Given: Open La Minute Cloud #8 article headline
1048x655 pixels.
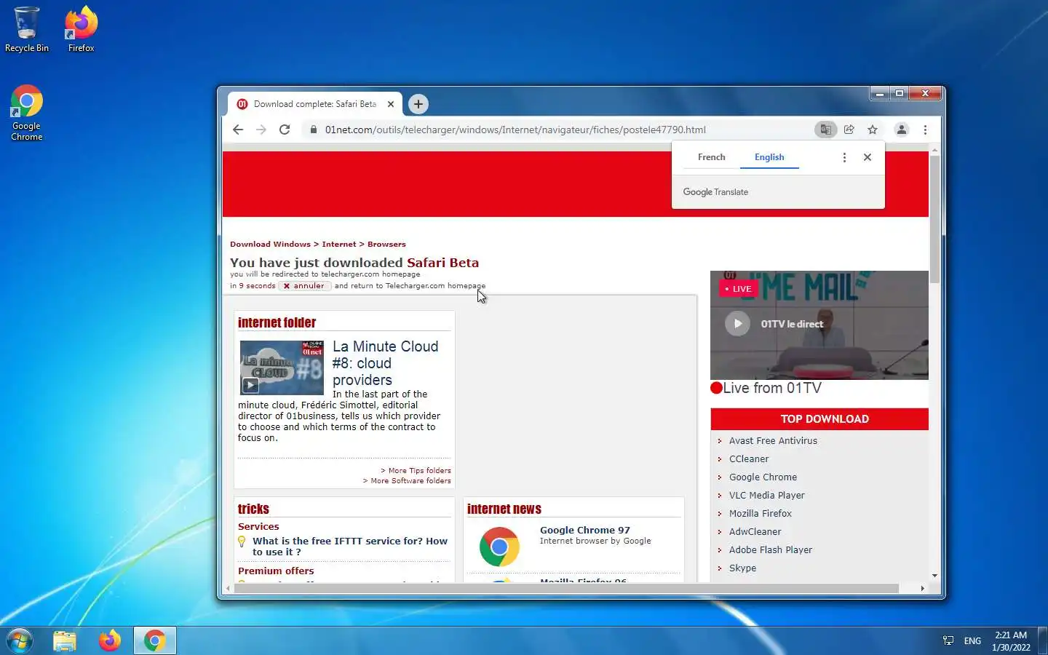Looking at the screenshot, I should (x=385, y=363).
